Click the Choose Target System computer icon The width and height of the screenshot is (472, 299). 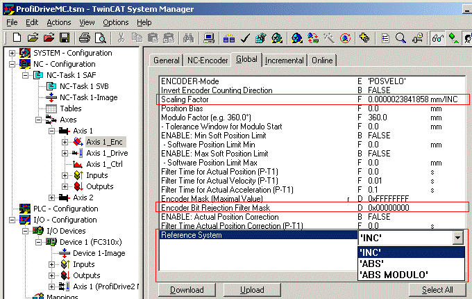click(x=209, y=38)
